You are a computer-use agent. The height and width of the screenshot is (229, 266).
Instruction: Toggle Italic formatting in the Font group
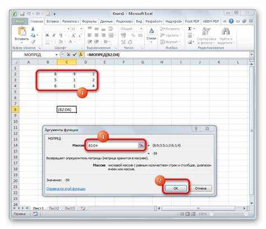[54, 35]
